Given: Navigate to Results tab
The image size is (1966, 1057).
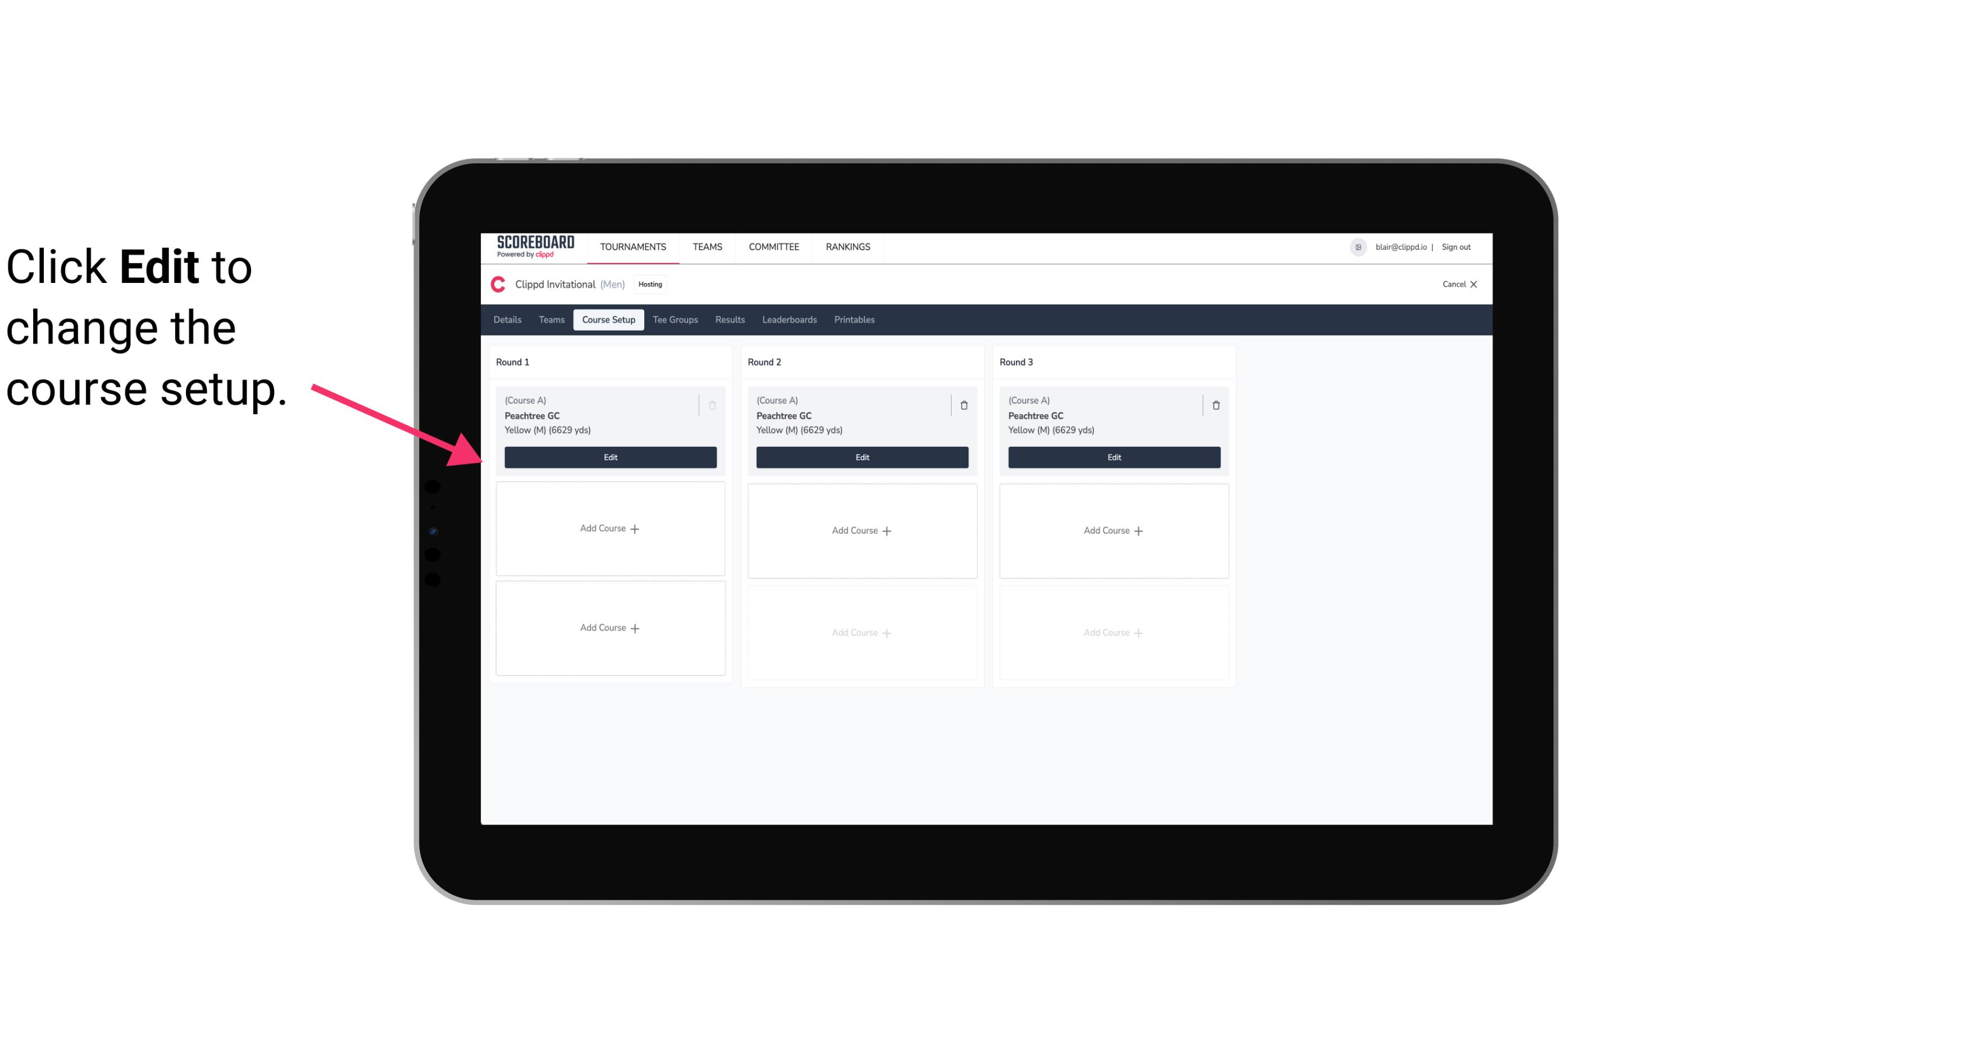Looking at the screenshot, I should click(x=729, y=319).
